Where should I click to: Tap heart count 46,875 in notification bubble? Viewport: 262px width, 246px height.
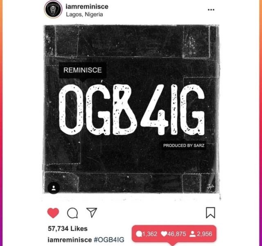click(x=173, y=234)
